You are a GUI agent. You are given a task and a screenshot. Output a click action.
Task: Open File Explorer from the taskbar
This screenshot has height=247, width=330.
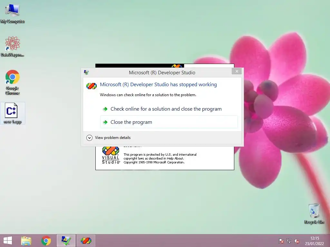[x=26, y=241]
